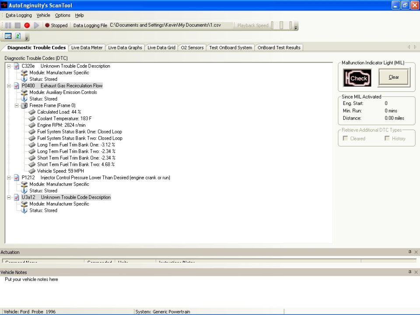Select the P1212 Injector Control Pressure row

[x=96, y=178]
